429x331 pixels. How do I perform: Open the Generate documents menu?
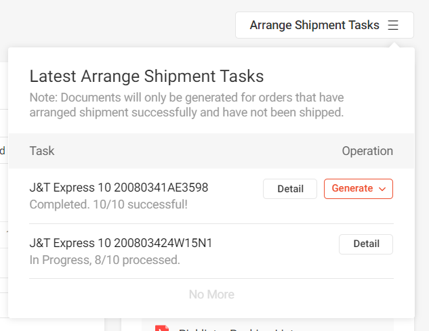[359, 189]
